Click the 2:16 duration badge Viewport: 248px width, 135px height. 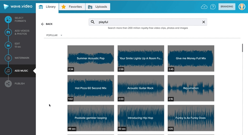tap(171, 99)
